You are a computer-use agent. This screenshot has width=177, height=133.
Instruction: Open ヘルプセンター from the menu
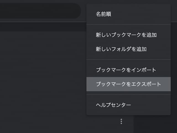point(113,105)
